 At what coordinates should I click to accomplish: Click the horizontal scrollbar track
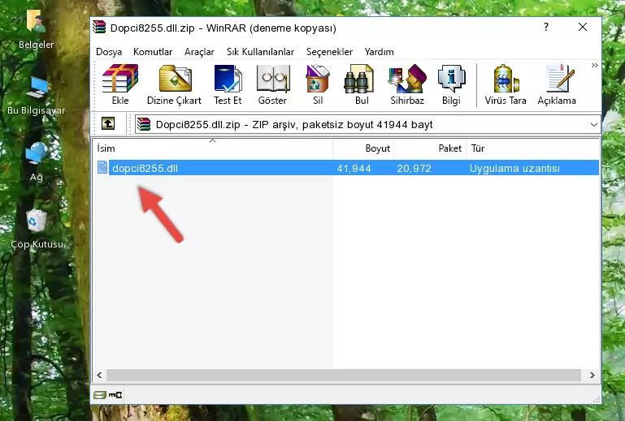[x=344, y=375]
